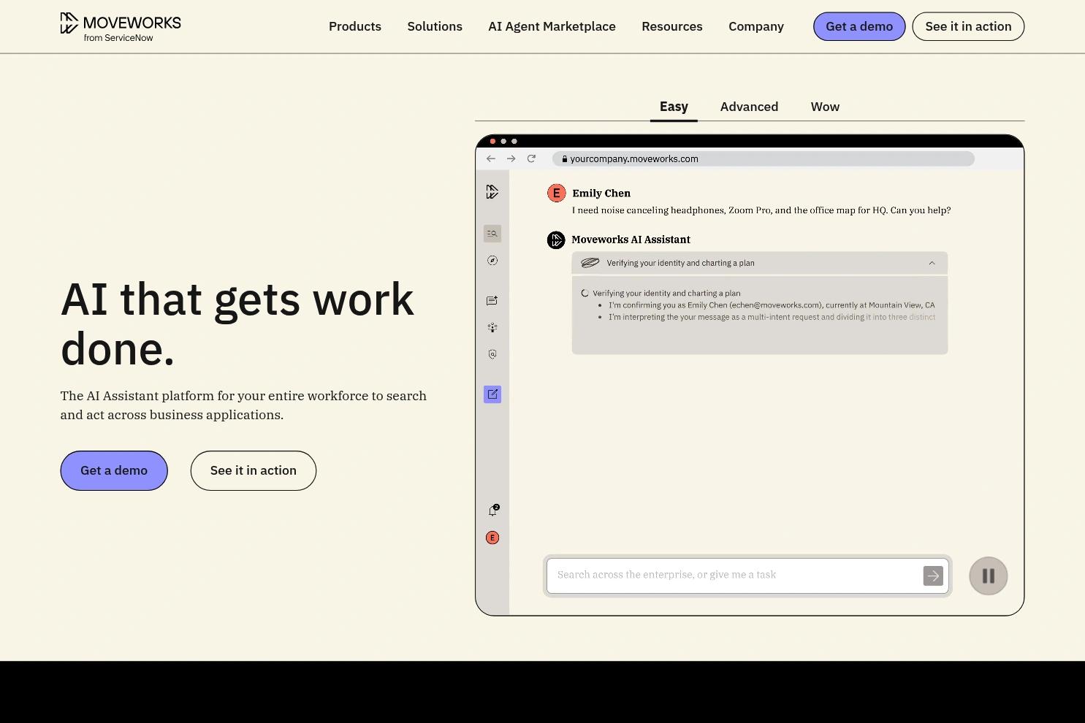Viewport: 1085px width, 723px height.
Task: Click Get a demo in the header
Action: [x=859, y=26]
